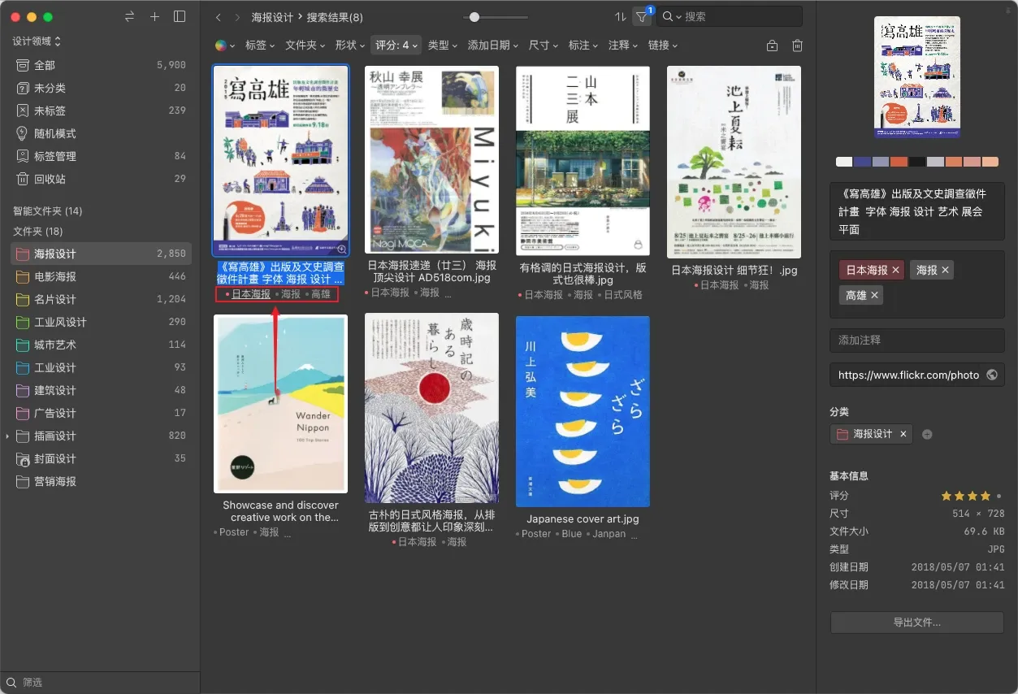Open the 标签 filter dropdown
Image resolution: width=1018 pixels, height=694 pixels.
coord(260,46)
